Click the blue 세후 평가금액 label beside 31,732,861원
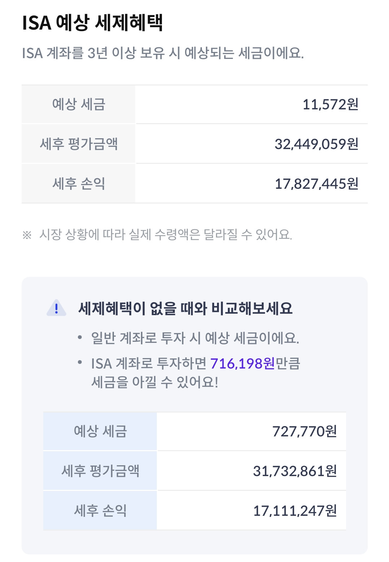The image size is (389, 562). pyautogui.click(x=100, y=471)
